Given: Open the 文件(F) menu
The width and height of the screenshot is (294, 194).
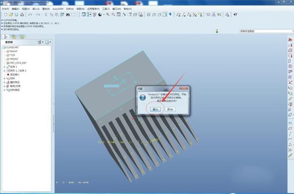Looking at the screenshot, I should (5, 9).
